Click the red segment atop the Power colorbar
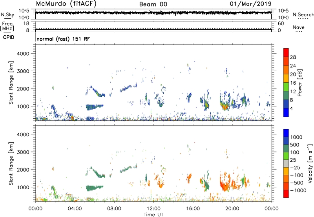 tap(286, 52)
